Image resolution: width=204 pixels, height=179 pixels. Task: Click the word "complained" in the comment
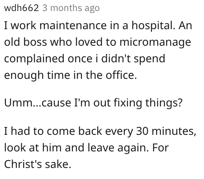pos(34,59)
